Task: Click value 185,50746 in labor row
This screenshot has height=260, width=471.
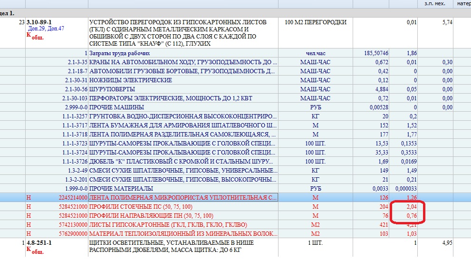Action: [x=376, y=53]
